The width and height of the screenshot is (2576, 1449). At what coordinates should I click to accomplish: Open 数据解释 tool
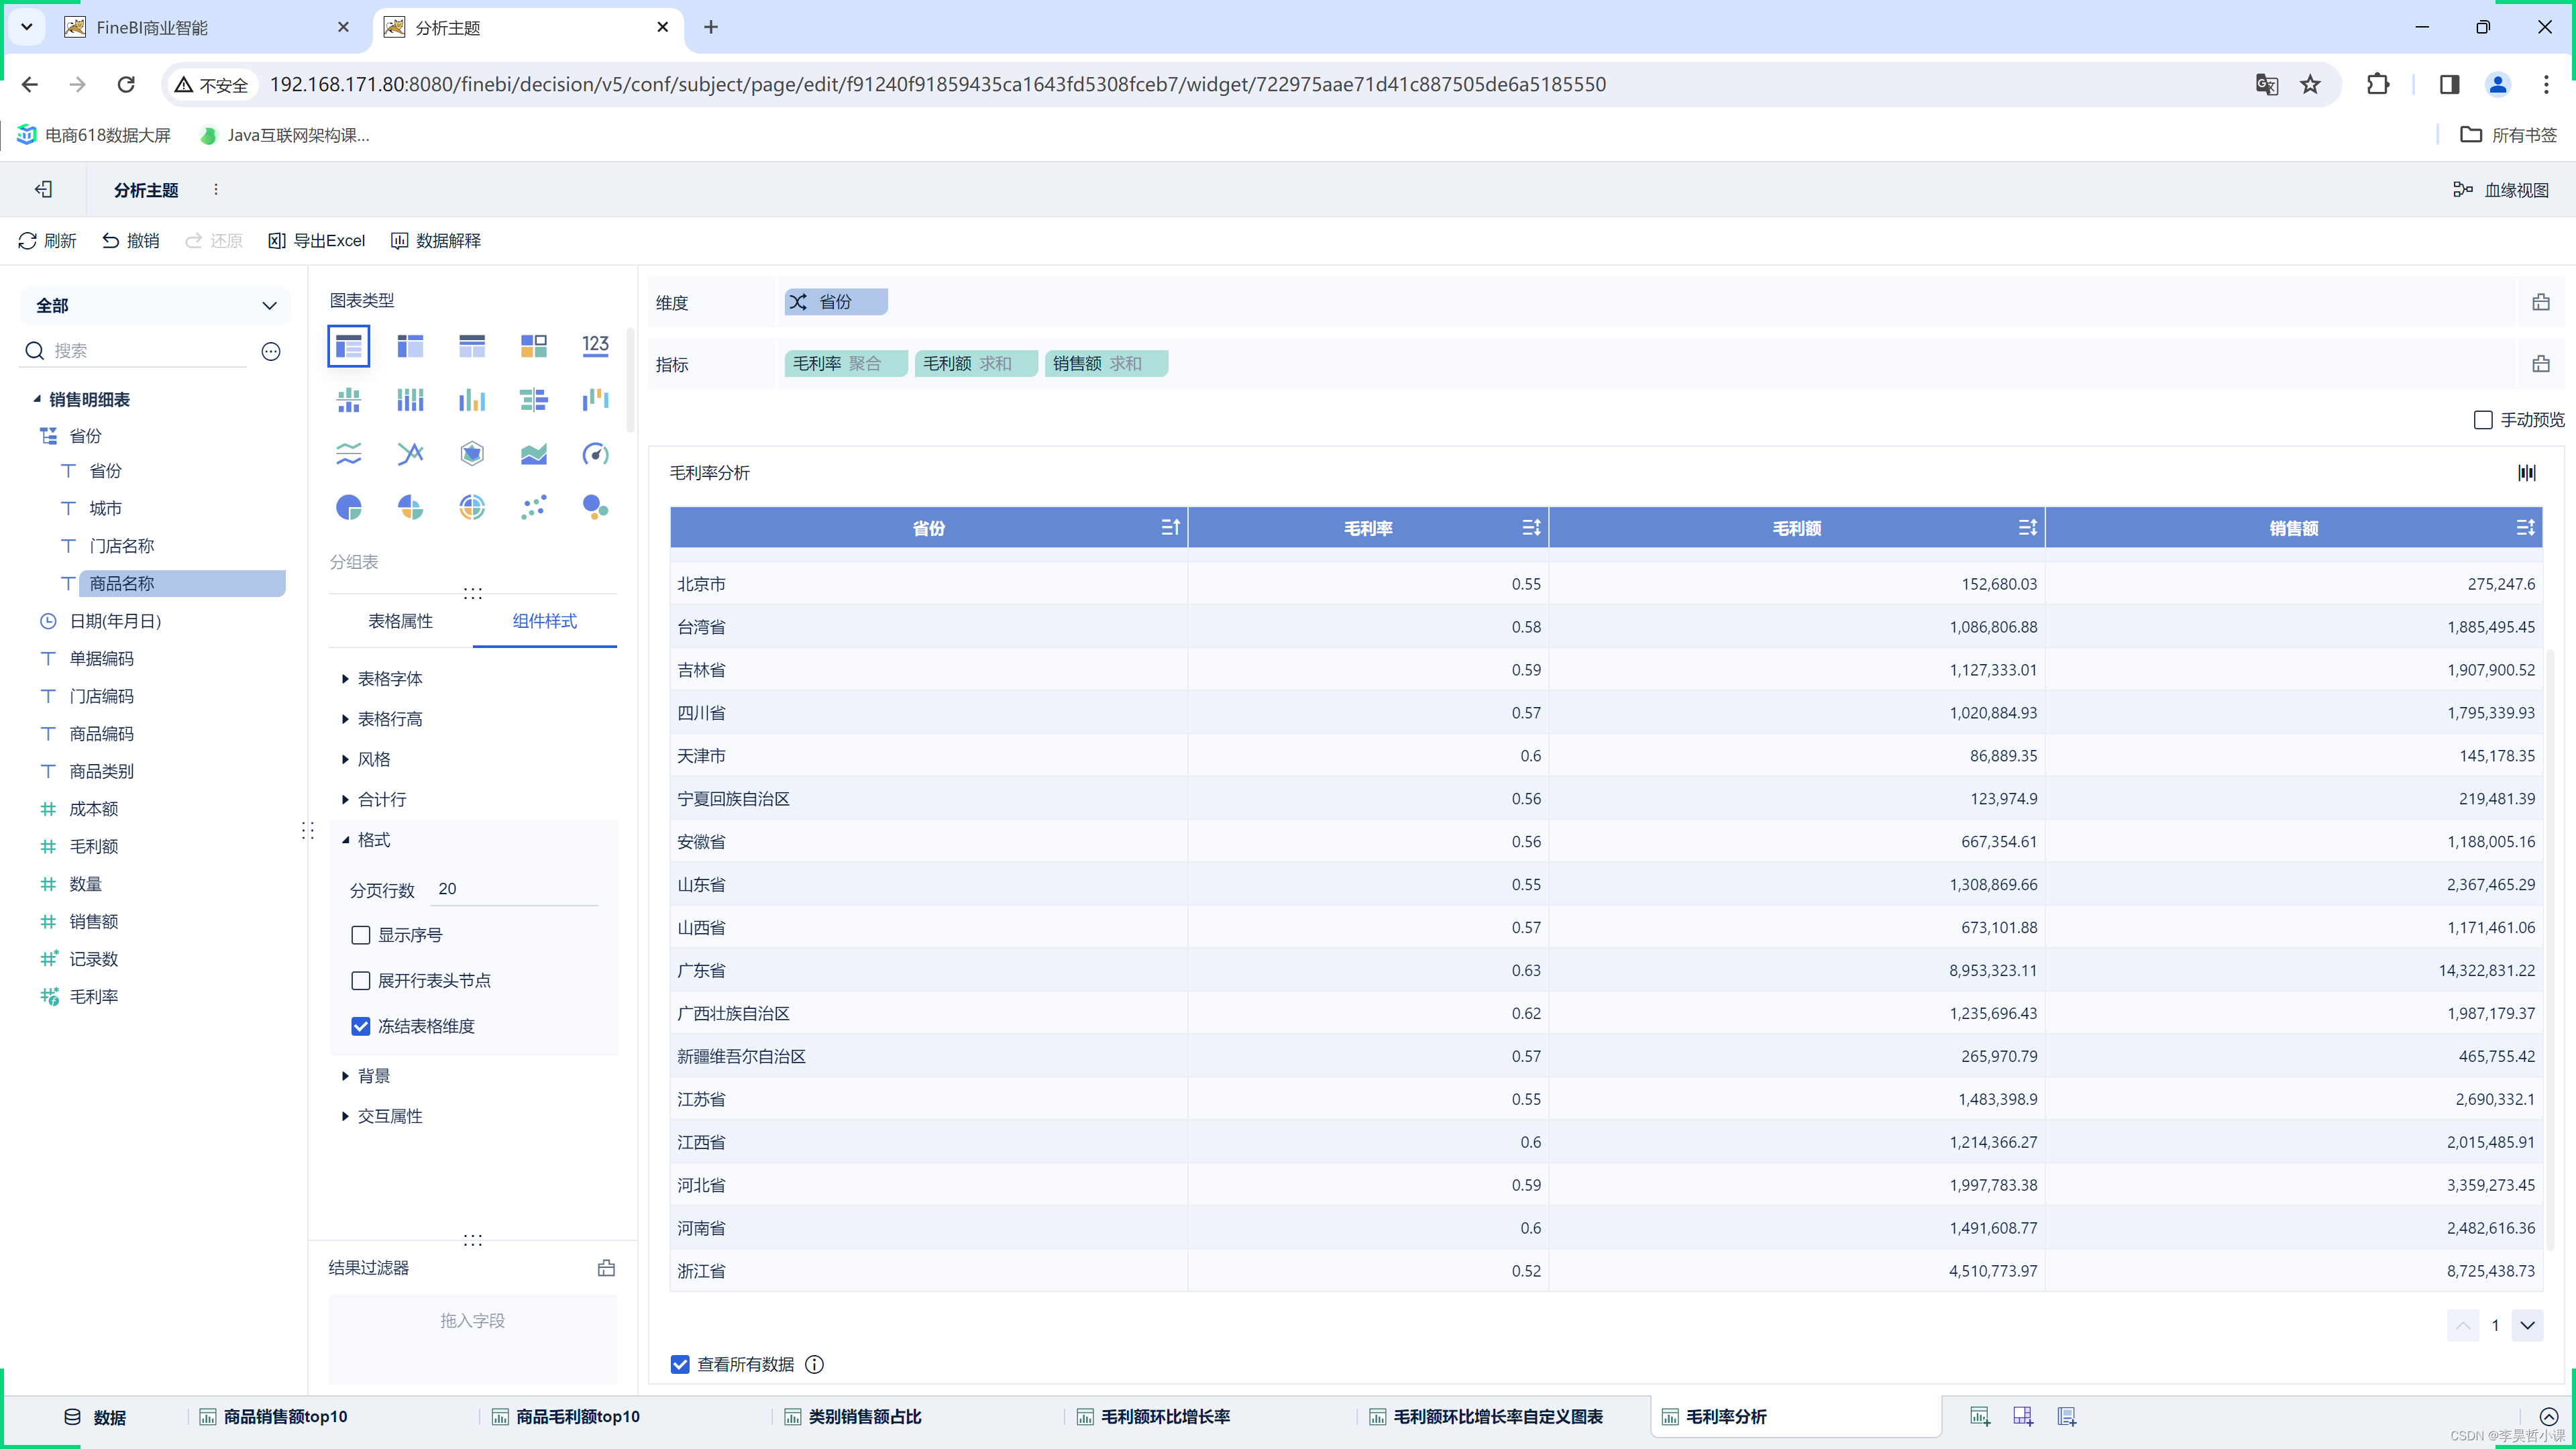pyautogui.click(x=436, y=241)
